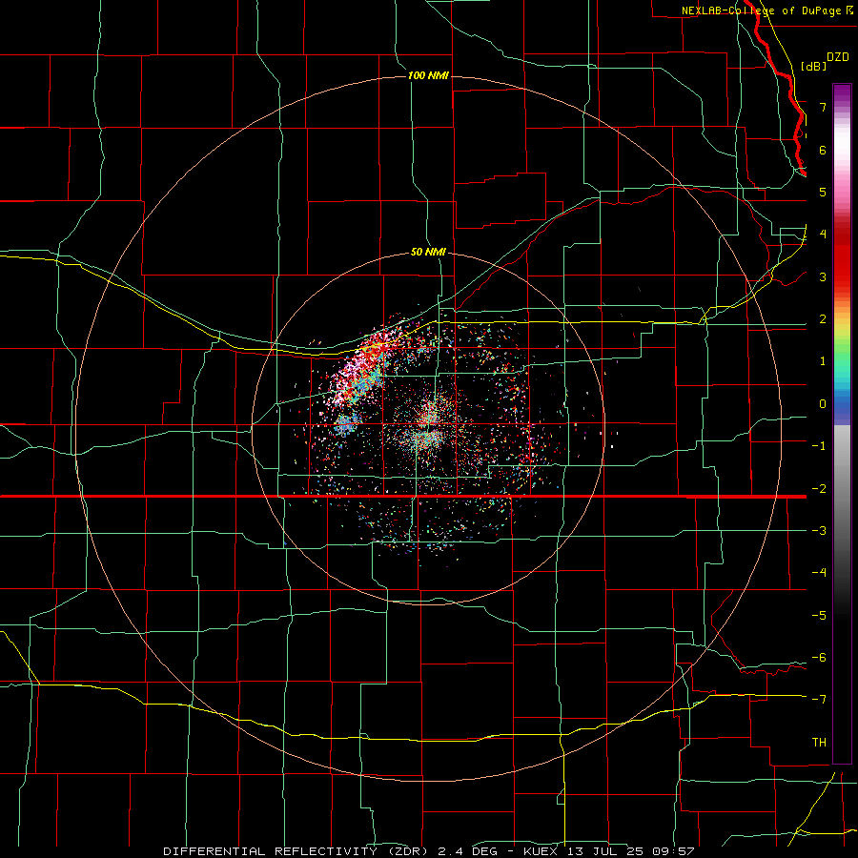
Task: Click the 'KUEX' radar site identifier
Action: (x=541, y=851)
